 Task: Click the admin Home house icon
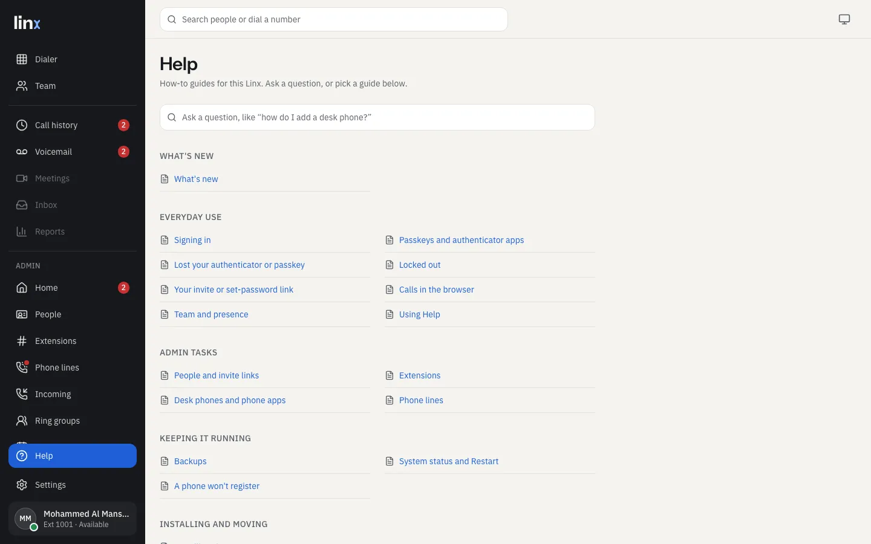pyautogui.click(x=22, y=288)
